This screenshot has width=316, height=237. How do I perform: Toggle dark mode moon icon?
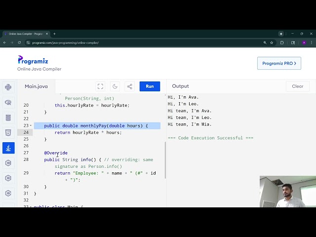coord(115,86)
